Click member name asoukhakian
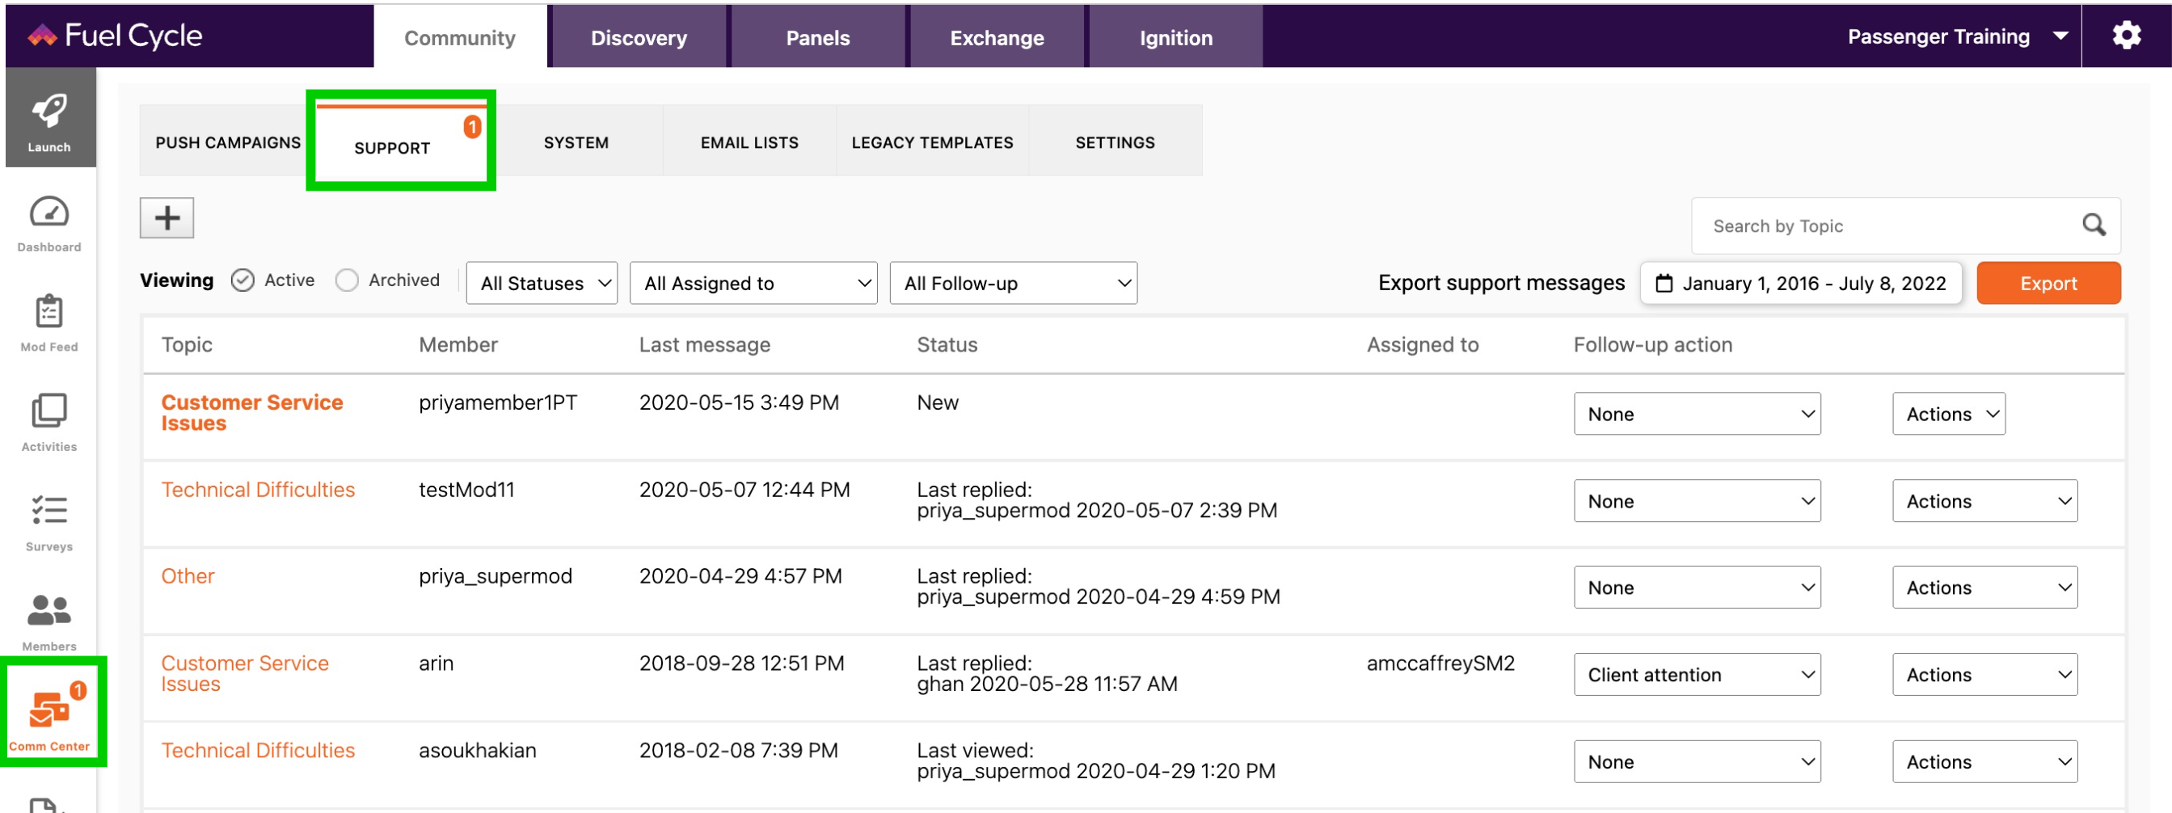 [477, 750]
